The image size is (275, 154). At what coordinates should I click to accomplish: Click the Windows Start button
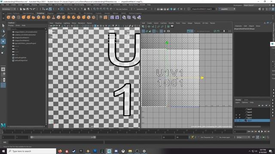[x=3, y=151]
